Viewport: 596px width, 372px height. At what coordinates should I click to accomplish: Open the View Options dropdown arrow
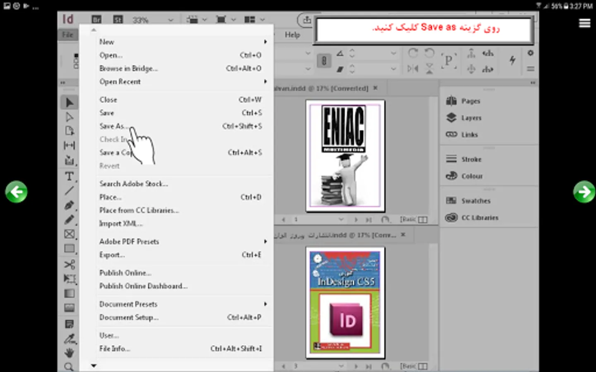point(204,19)
